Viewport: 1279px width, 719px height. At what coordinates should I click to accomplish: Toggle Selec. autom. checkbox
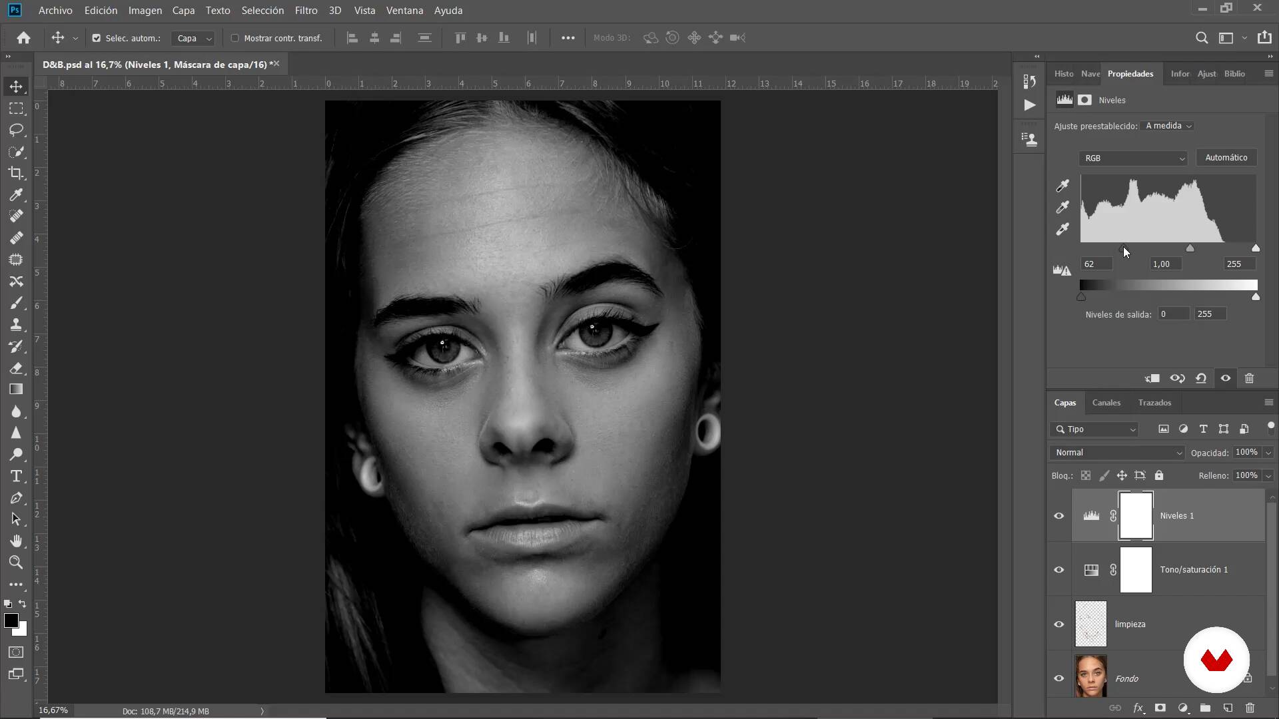pyautogui.click(x=97, y=39)
